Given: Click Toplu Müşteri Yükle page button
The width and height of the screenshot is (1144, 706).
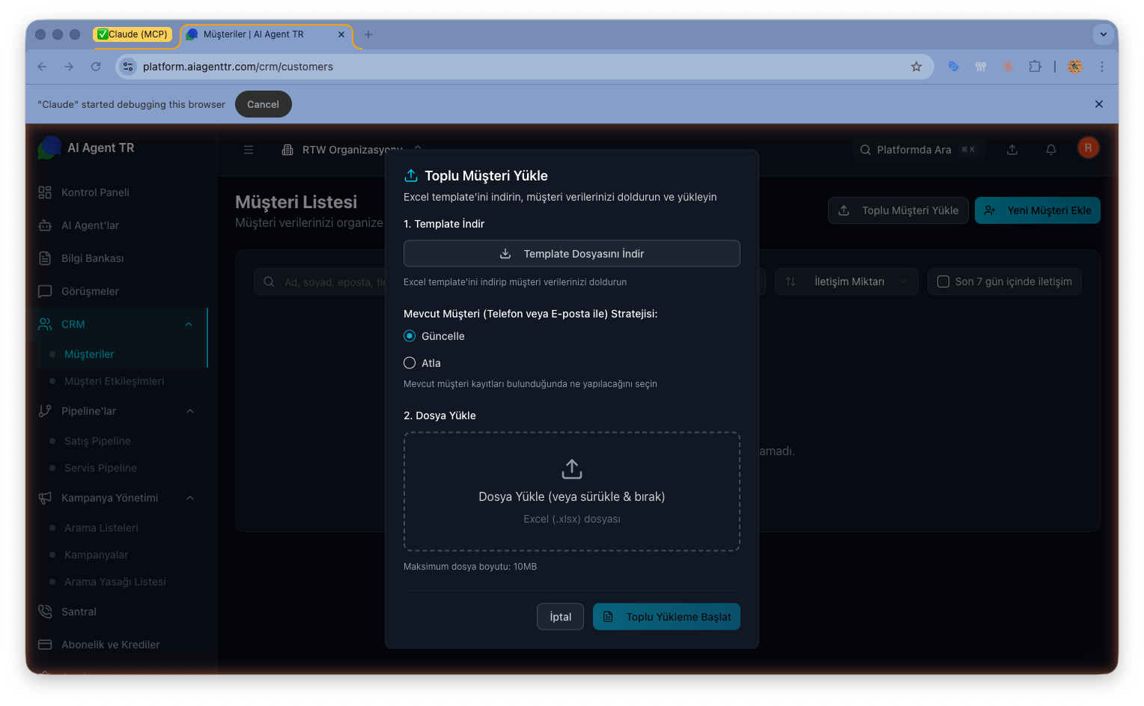Looking at the screenshot, I should 898,210.
